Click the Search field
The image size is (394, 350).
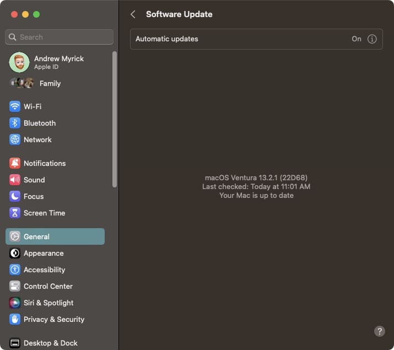pyautogui.click(x=60, y=37)
